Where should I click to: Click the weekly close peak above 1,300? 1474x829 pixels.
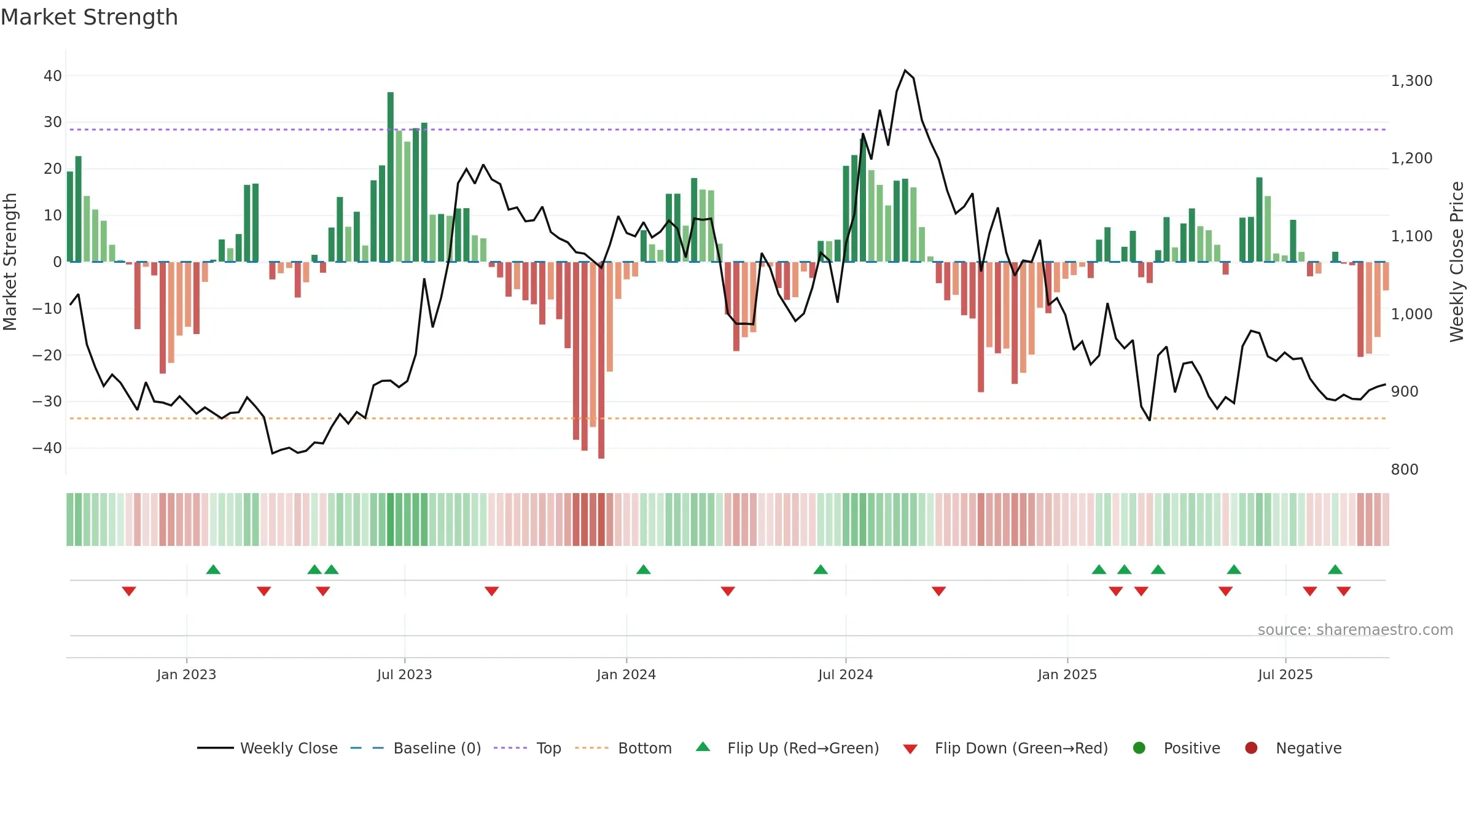[905, 71]
